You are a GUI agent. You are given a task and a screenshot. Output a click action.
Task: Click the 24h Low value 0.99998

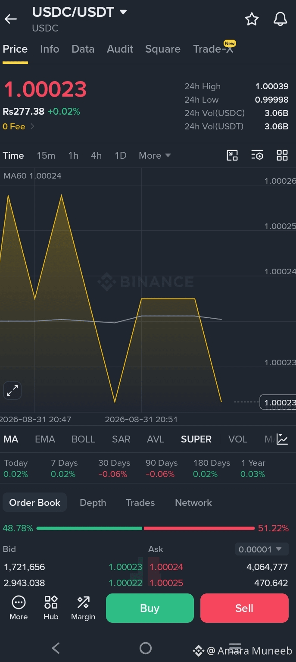click(272, 100)
